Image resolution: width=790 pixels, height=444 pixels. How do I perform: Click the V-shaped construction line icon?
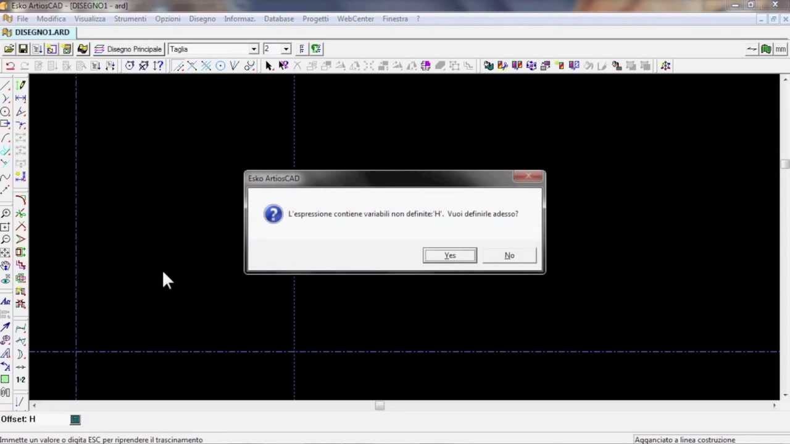(x=235, y=66)
